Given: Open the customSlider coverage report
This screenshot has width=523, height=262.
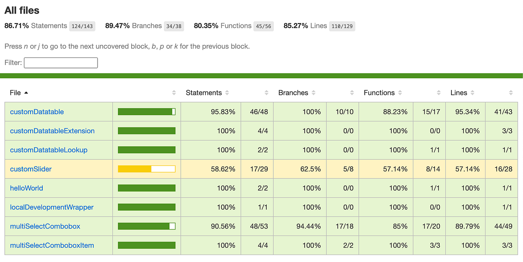Looking at the screenshot, I should 31,169.
